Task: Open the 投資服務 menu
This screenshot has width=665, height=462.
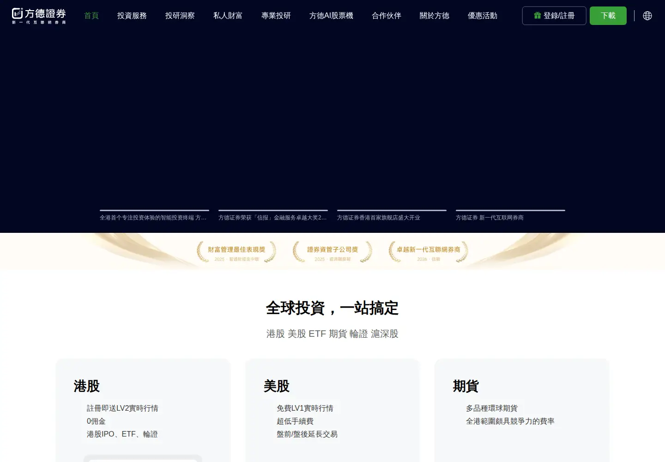Action: click(x=132, y=16)
